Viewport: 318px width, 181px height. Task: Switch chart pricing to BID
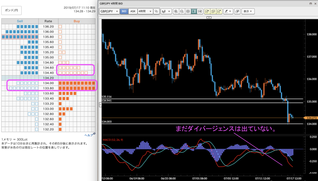coord(124,11)
